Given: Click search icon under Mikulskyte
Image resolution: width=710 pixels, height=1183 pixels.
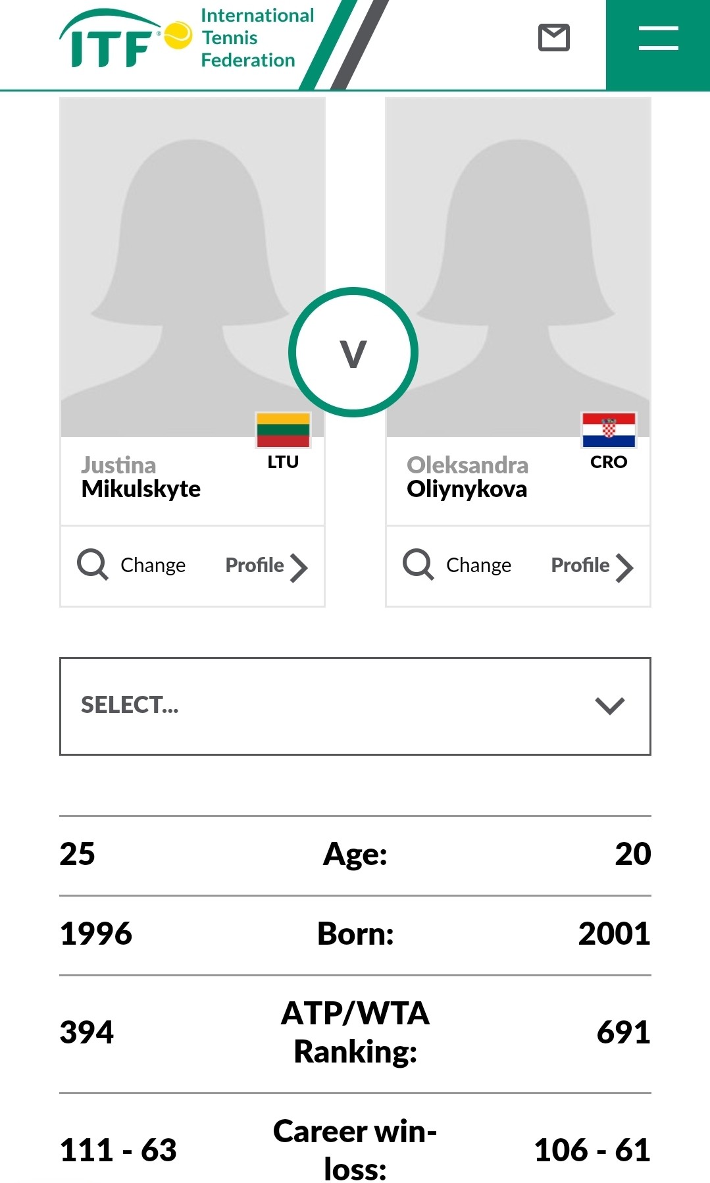Looking at the screenshot, I should (x=93, y=565).
